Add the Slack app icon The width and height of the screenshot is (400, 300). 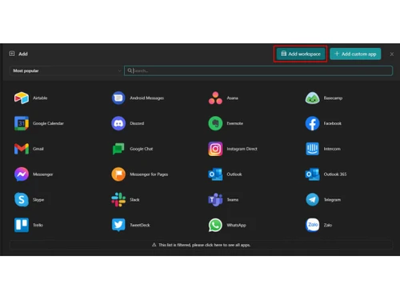118,199
